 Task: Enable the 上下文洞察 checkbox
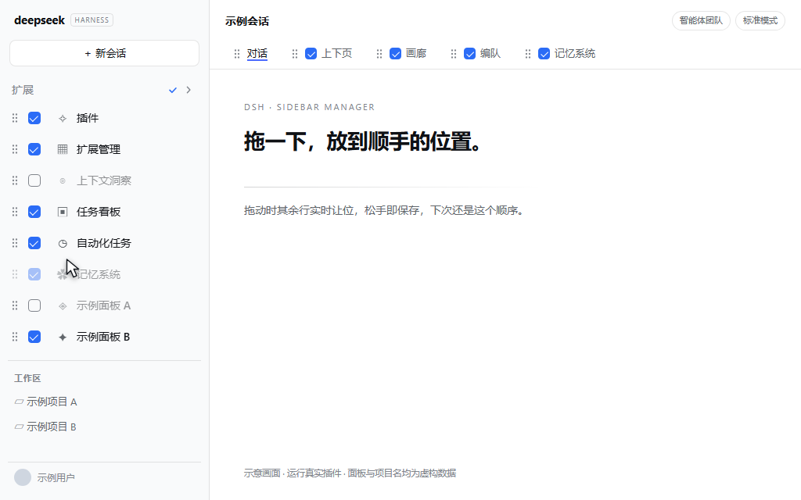(x=34, y=180)
